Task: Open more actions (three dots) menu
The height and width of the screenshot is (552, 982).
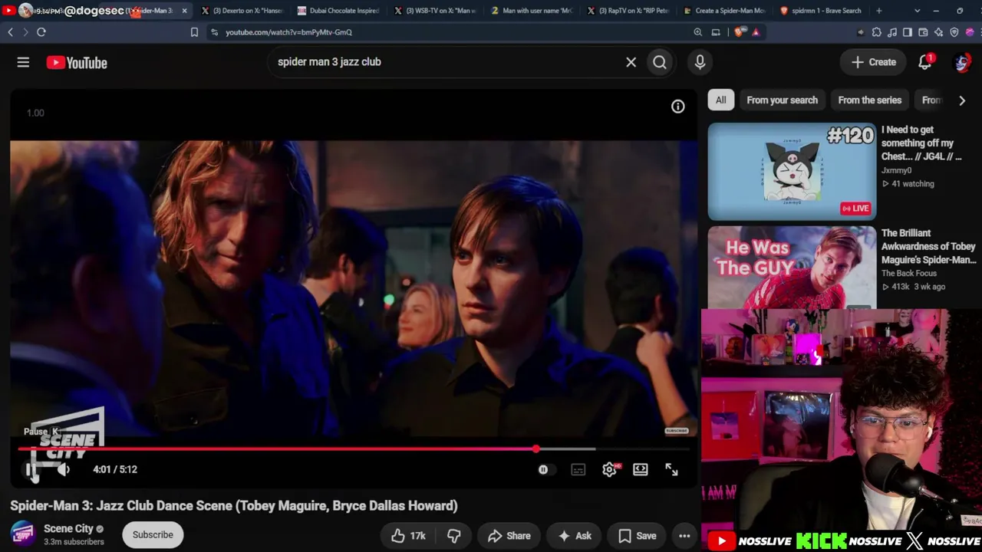Action: coord(684,536)
